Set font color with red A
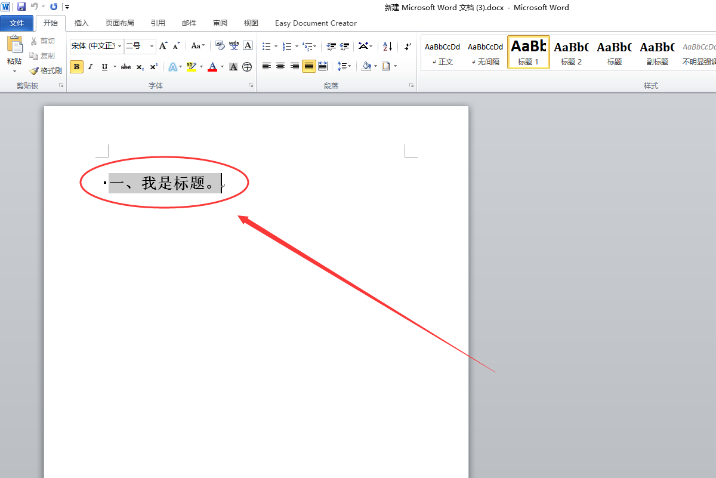This screenshot has height=478, width=716. coord(212,67)
